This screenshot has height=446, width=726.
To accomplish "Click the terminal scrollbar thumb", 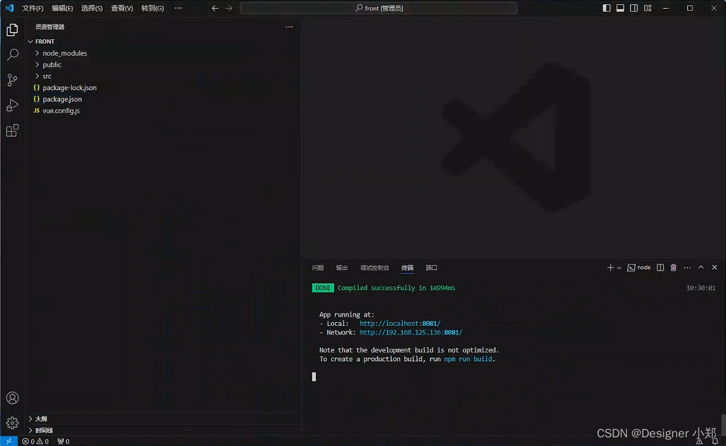I will pos(723,425).
